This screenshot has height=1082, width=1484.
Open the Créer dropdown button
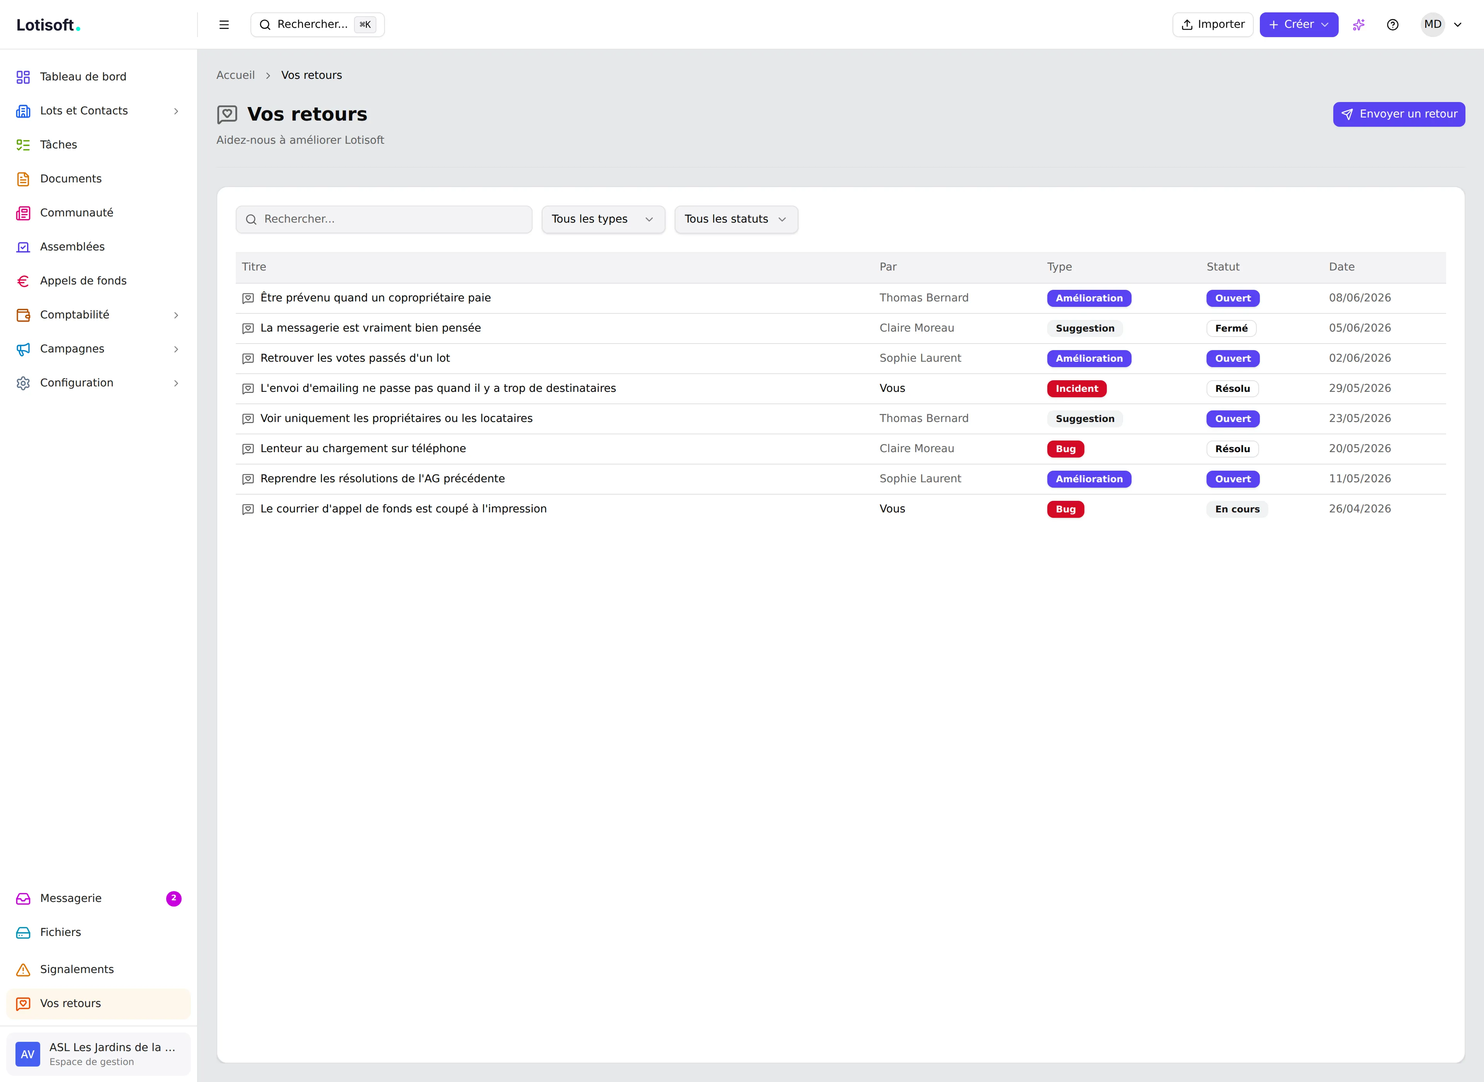pyautogui.click(x=1298, y=25)
